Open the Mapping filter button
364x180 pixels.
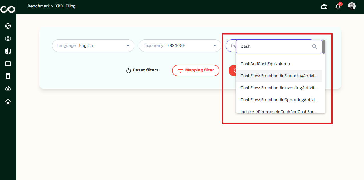point(196,71)
